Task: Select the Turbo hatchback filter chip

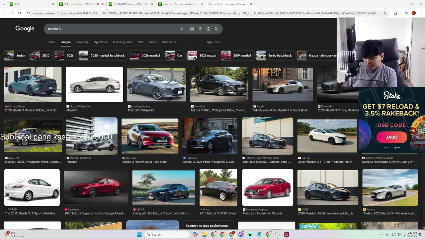Action: (x=275, y=55)
